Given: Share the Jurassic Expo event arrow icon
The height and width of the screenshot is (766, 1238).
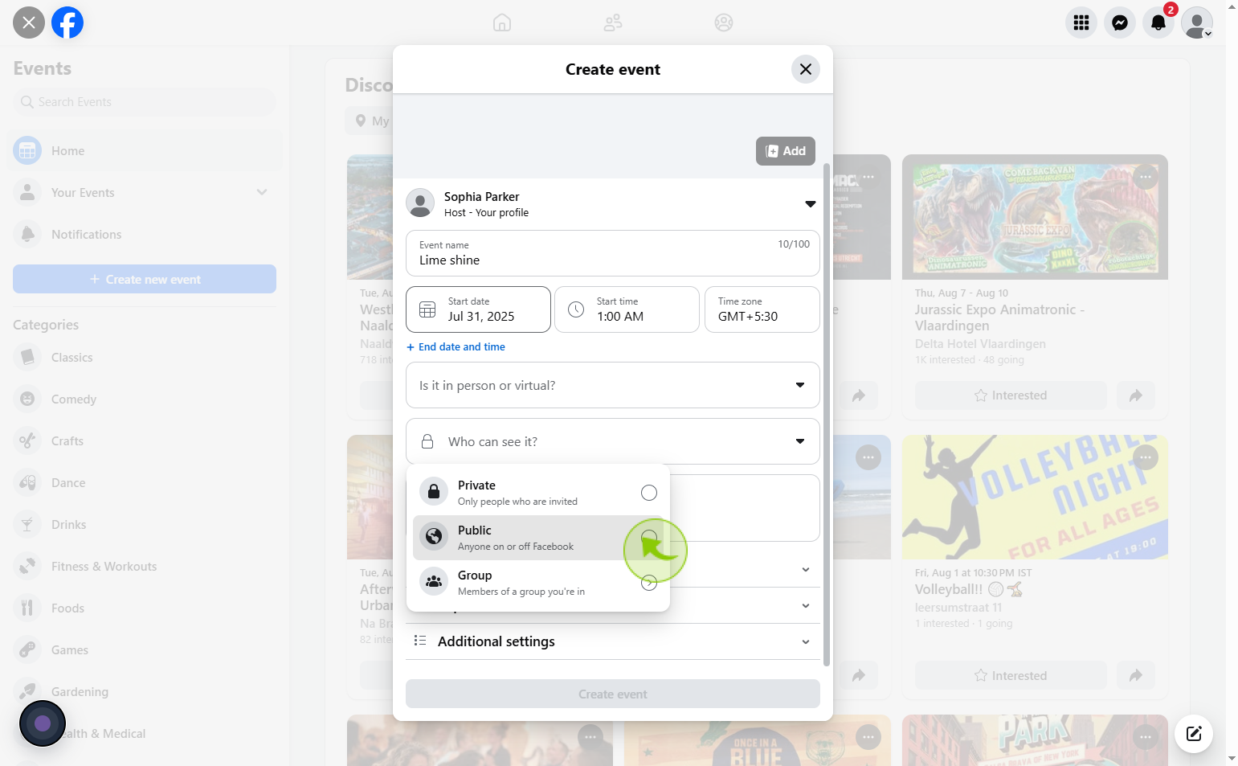Looking at the screenshot, I should pyautogui.click(x=1135, y=395).
